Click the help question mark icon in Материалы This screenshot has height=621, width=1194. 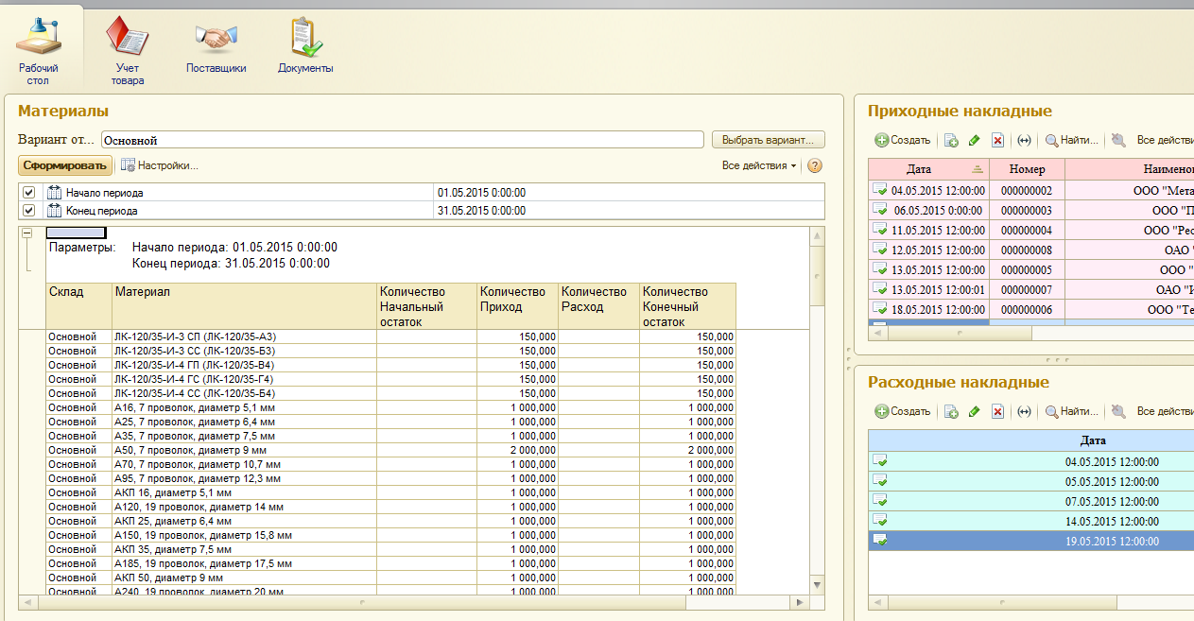(815, 165)
